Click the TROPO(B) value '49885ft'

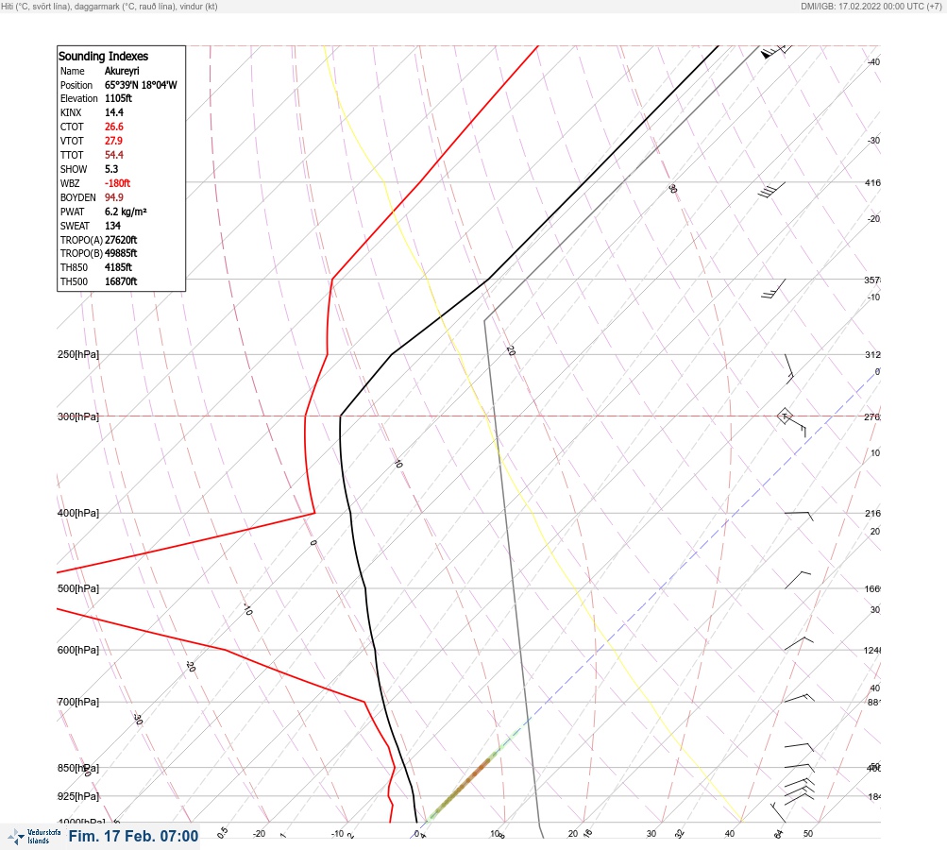[x=121, y=253]
